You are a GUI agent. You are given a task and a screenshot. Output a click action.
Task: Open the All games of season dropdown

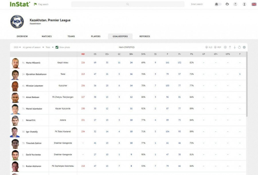33,47
